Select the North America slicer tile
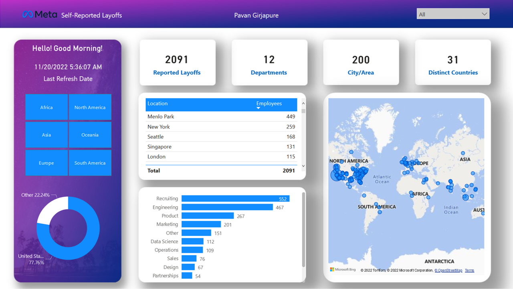Viewport: 513px width, 289px height. coord(90,107)
